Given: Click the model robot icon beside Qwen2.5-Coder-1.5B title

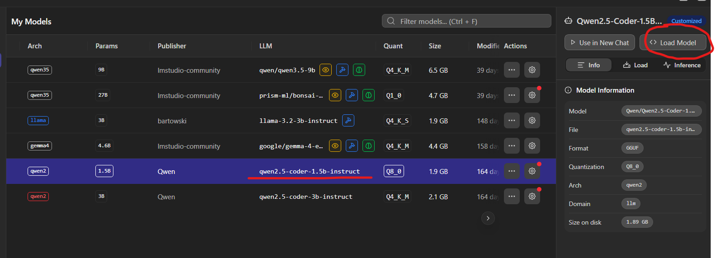Looking at the screenshot, I should pyautogui.click(x=568, y=21).
